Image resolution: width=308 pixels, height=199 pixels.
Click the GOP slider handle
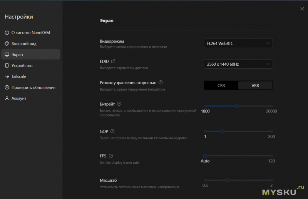coord(221,131)
